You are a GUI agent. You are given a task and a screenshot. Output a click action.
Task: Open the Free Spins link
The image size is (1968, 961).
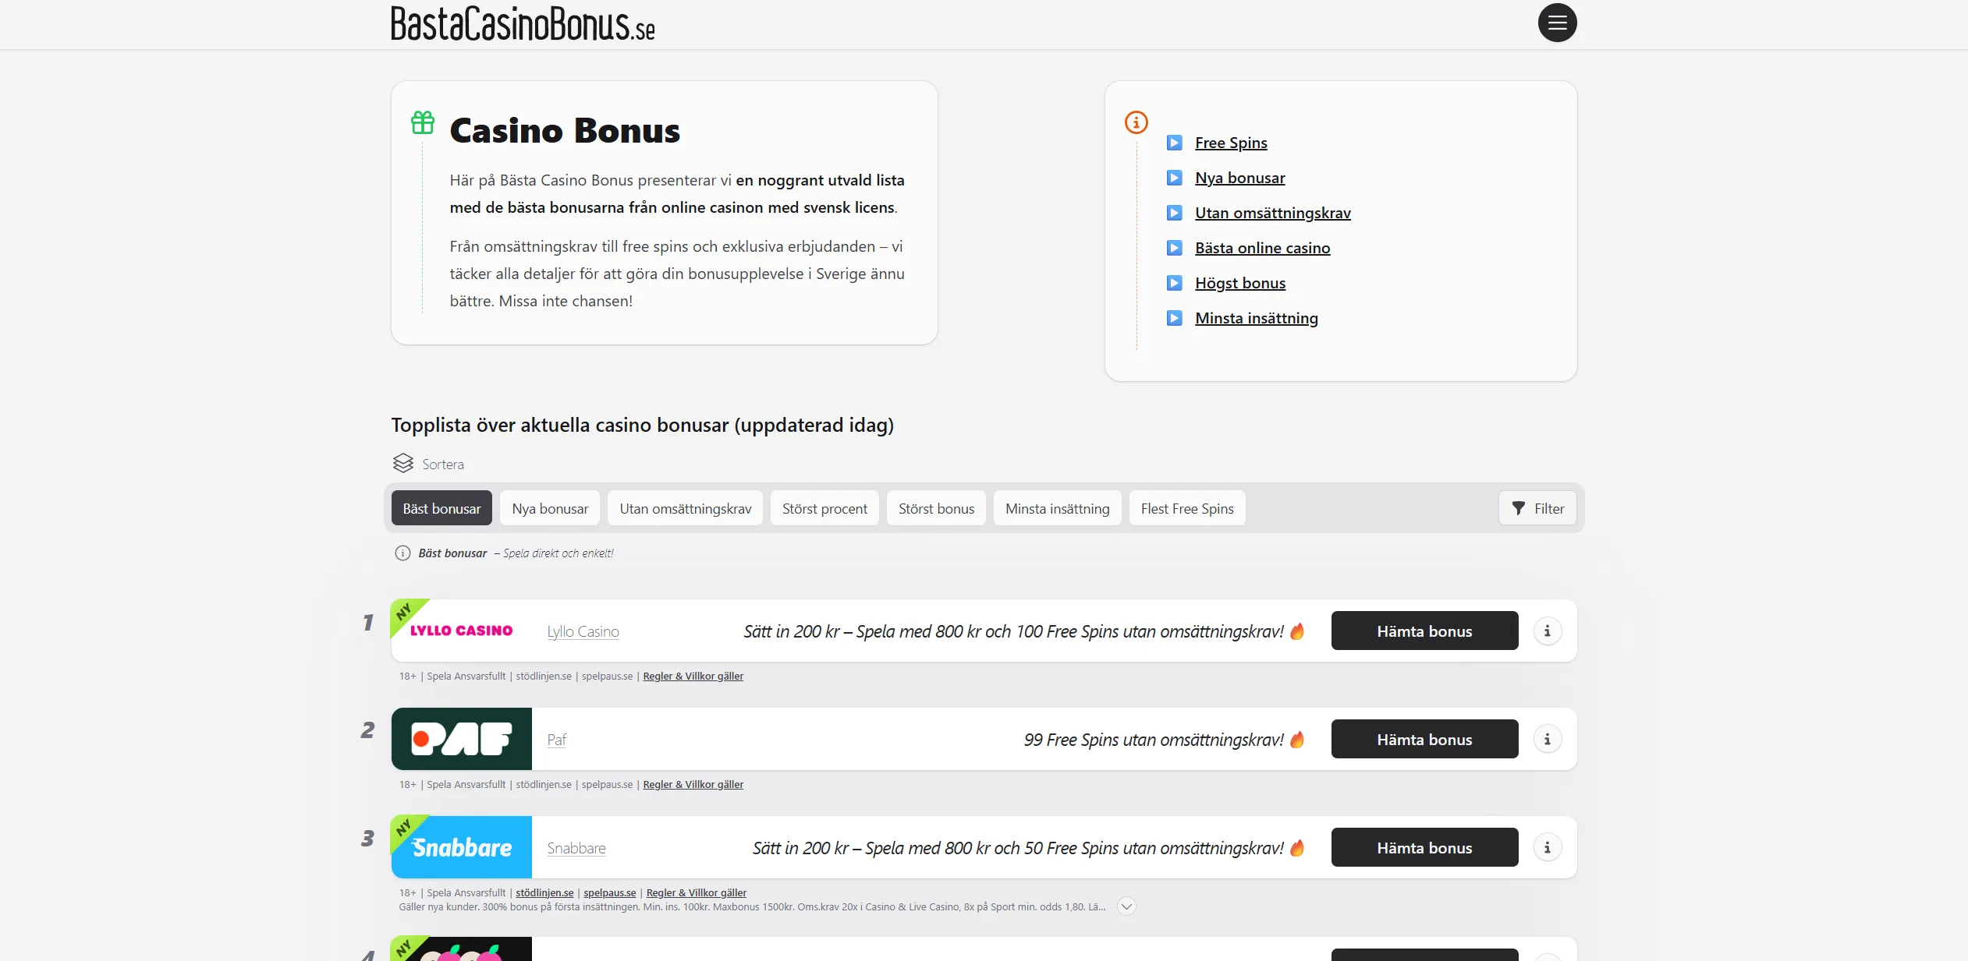(x=1231, y=143)
